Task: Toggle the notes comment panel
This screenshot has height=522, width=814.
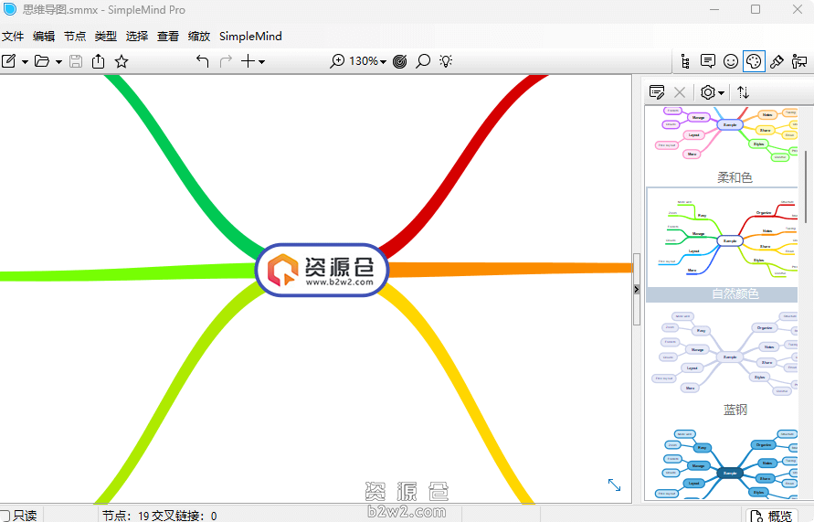Action: [708, 61]
